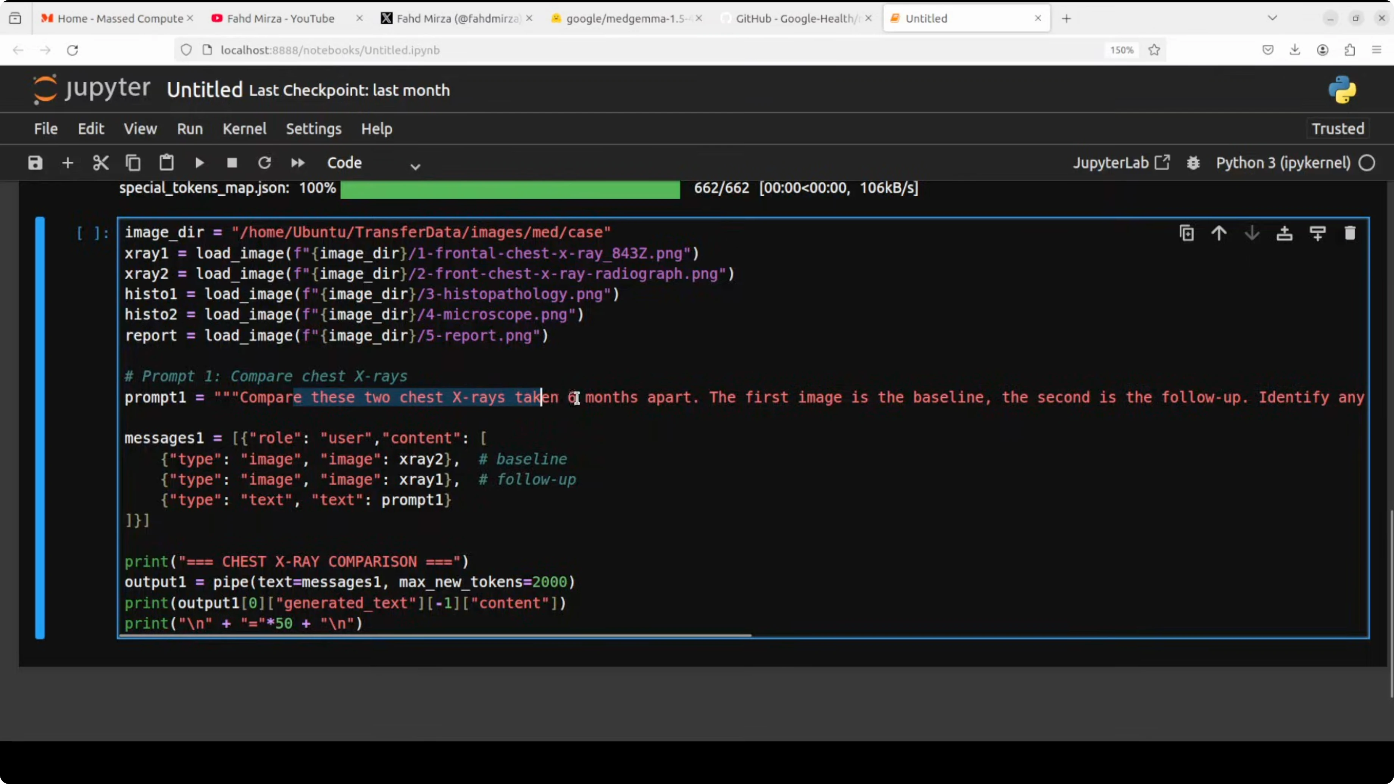The width and height of the screenshot is (1394, 784).
Task: Click the Trusted notebook button
Action: (1338, 129)
